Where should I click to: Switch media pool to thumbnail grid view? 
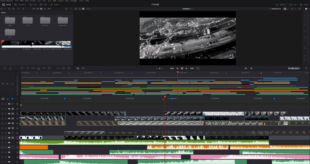point(37,9)
